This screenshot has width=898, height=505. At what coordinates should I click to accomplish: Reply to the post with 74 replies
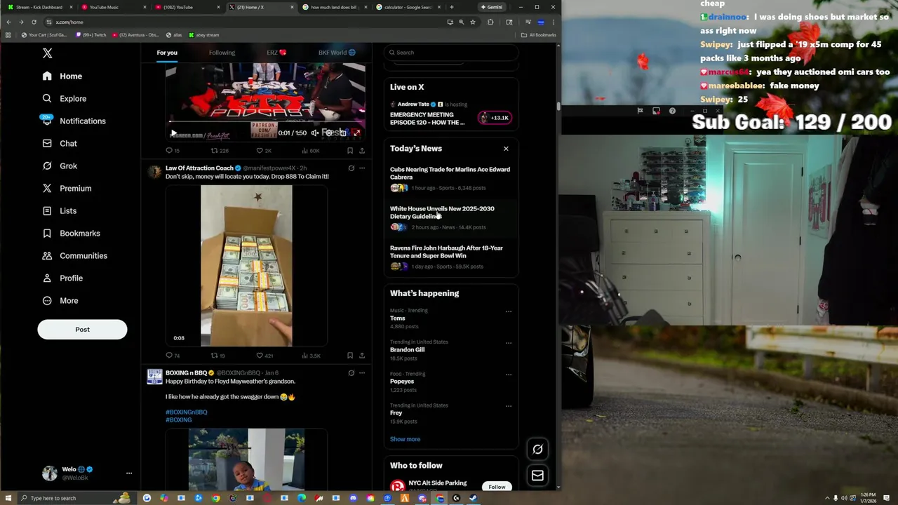[x=173, y=356]
